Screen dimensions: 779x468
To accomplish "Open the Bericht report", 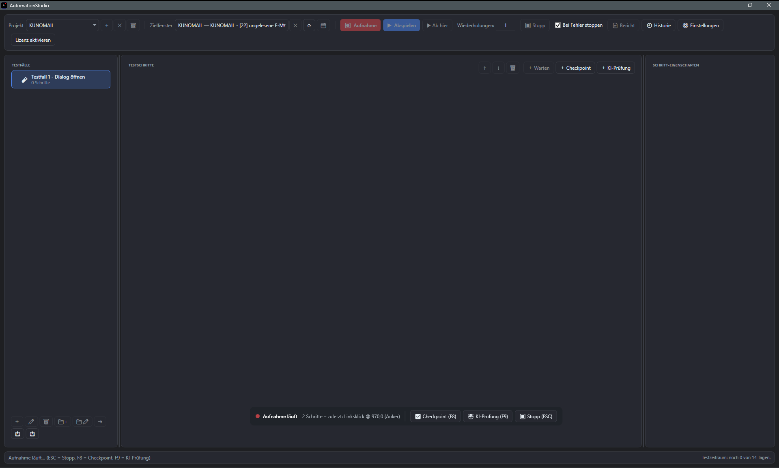I will [x=624, y=26].
